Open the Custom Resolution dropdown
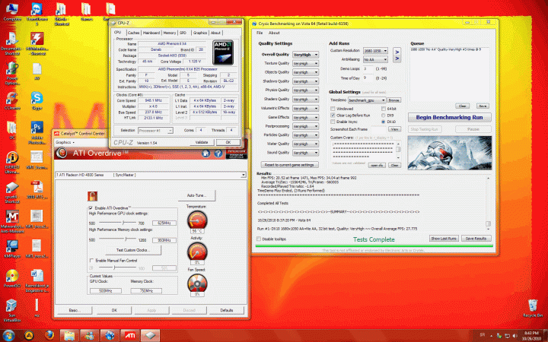This screenshot has height=342, width=548. click(x=376, y=51)
